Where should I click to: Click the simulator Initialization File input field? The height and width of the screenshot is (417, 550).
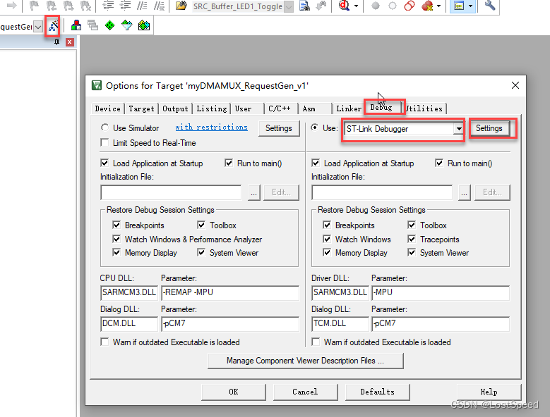point(171,192)
